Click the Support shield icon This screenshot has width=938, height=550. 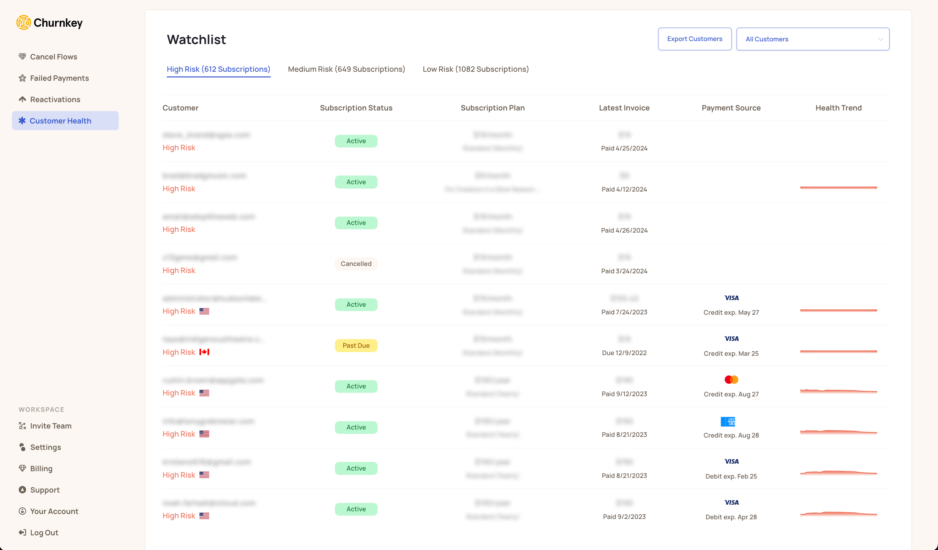pyautogui.click(x=23, y=490)
